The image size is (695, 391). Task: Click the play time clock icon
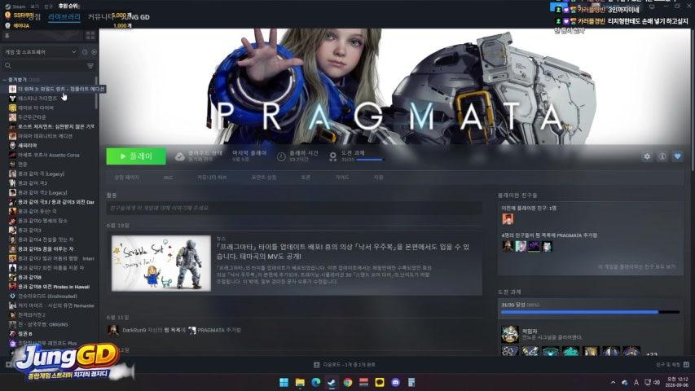pyautogui.click(x=281, y=156)
